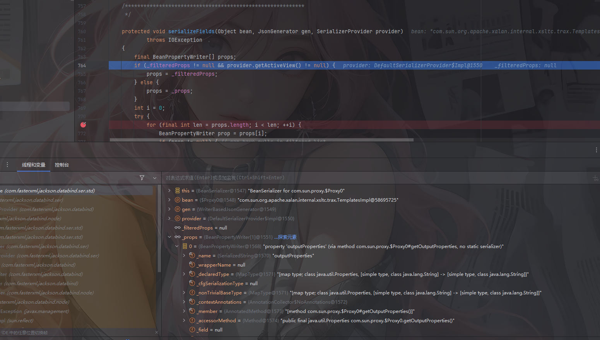Viewport: 600px width, 340px height.
Task: Click the object icon of BeanPropertyWriter element 0
Action: point(185,246)
